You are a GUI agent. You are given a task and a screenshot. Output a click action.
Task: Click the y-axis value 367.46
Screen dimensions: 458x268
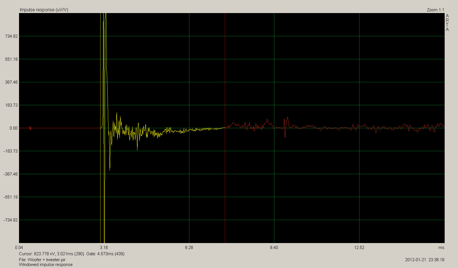[x=11, y=82]
